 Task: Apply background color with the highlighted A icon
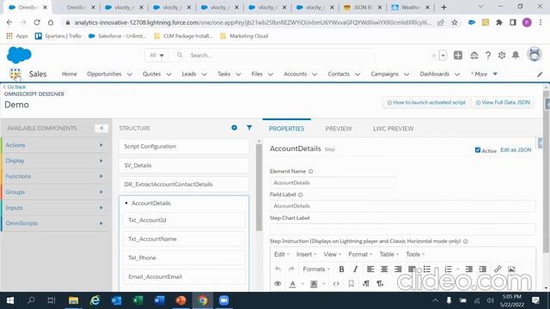click(x=314, y=284)
